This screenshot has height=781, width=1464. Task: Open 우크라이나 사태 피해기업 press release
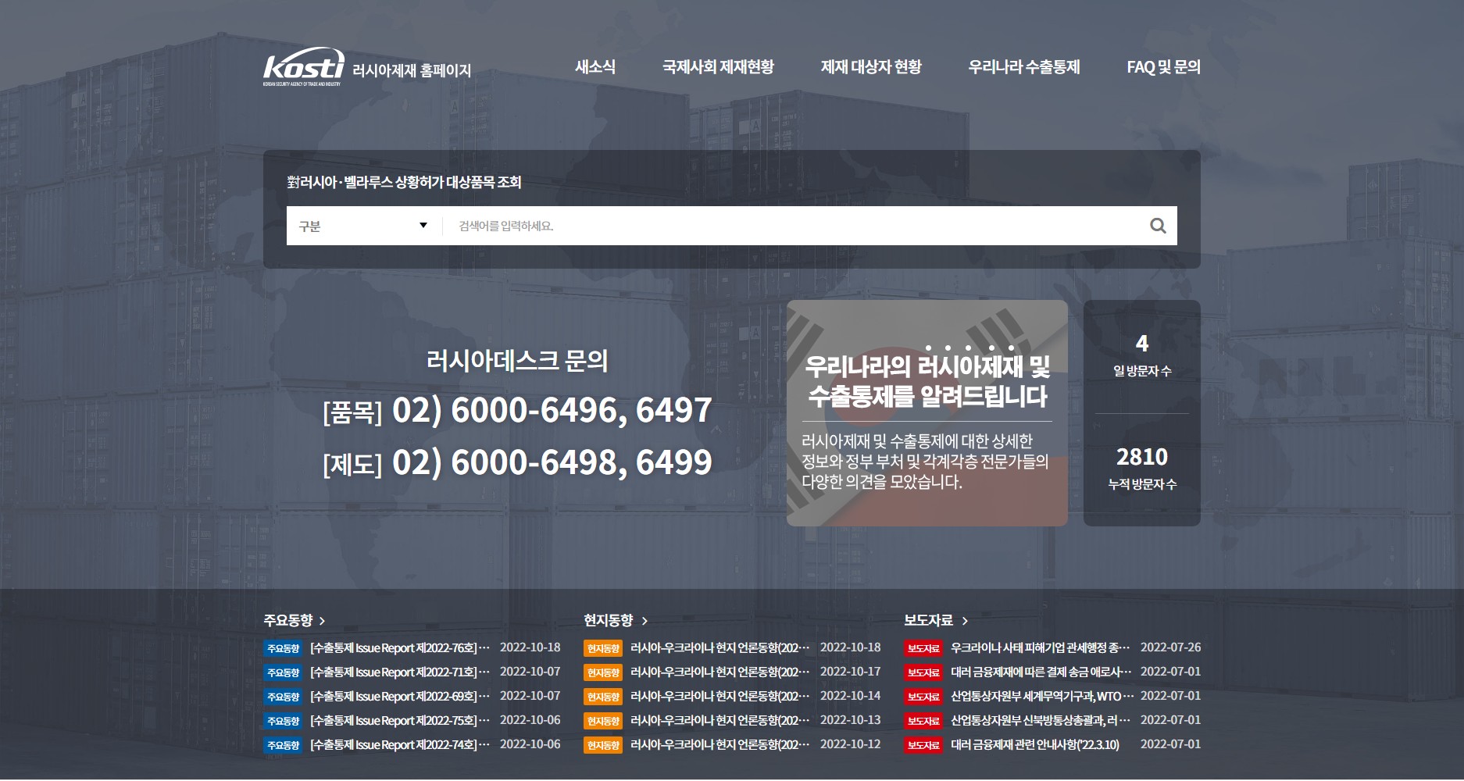1040,648
